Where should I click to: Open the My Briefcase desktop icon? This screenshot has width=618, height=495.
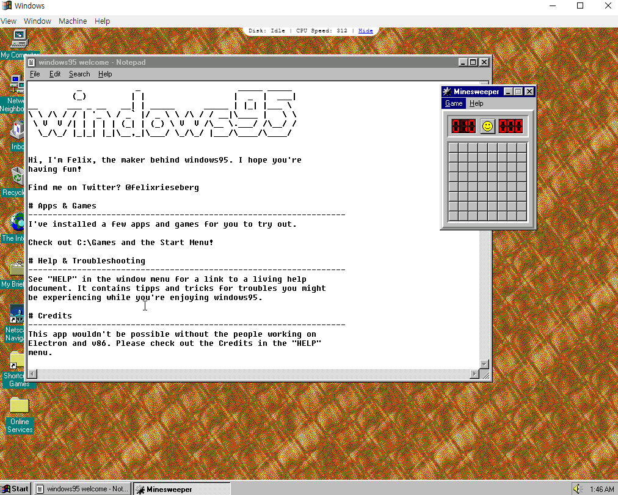pos(17,268)
